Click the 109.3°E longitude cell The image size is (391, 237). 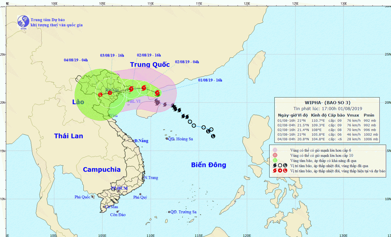(x=318, y=125)
